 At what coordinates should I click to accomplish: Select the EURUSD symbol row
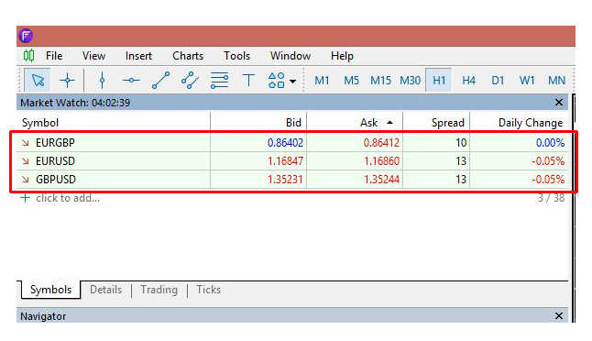click(292, 161)
